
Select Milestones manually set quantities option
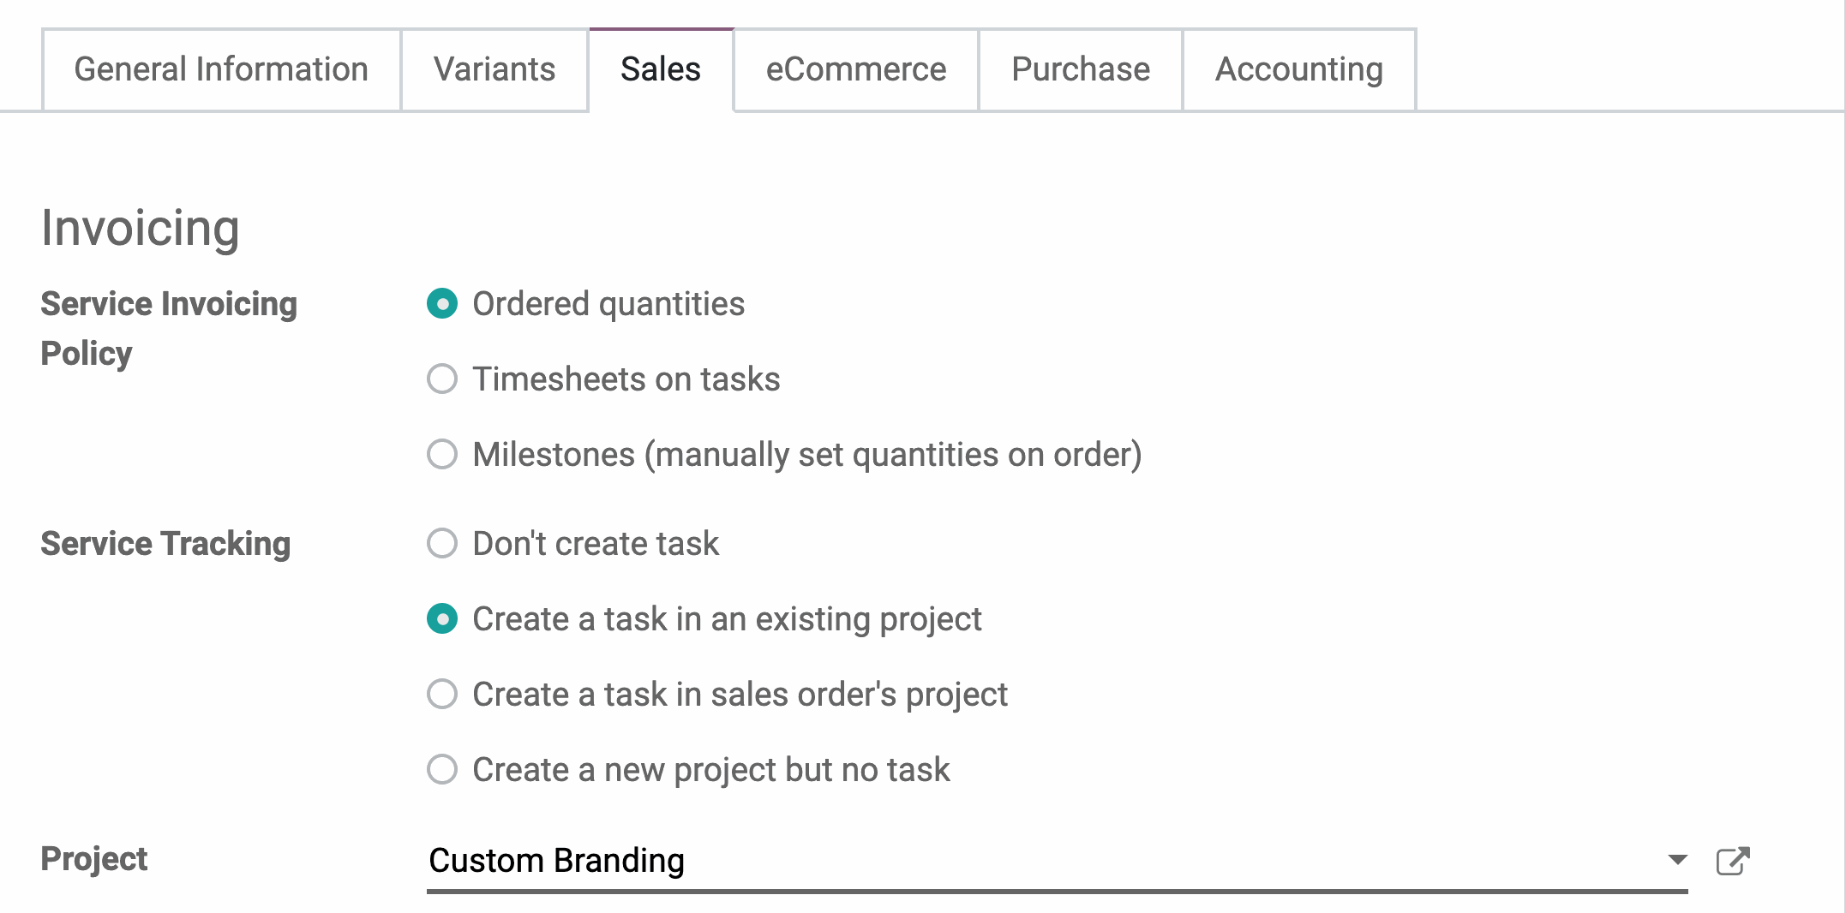(442, 455)
